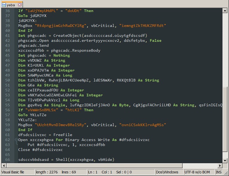
Task: Click the label 'jdGMJYX:' on line 38
Action: pyautogui.click(x=27, y=20)
